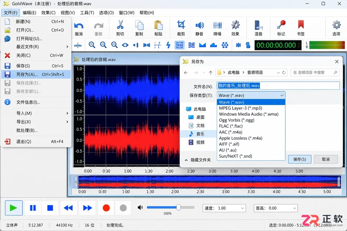Click the 保存(S) button in dialog
The image size is (347, 231).
coord(300,159)
